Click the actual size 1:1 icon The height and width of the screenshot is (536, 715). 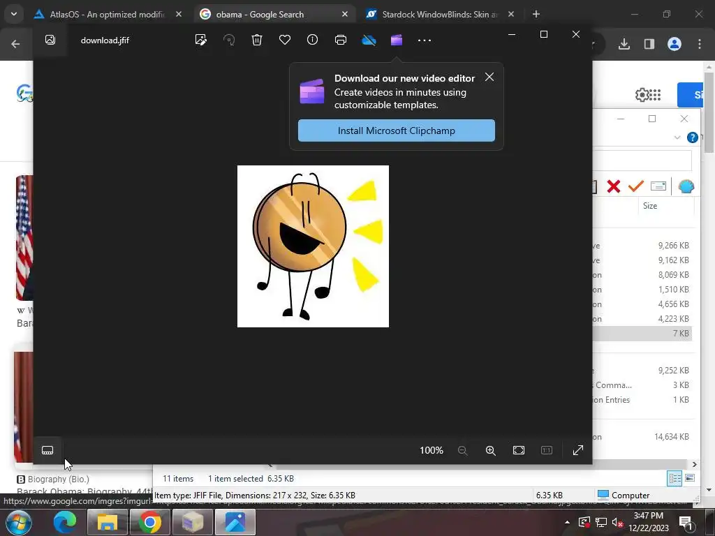click(546, 450)
